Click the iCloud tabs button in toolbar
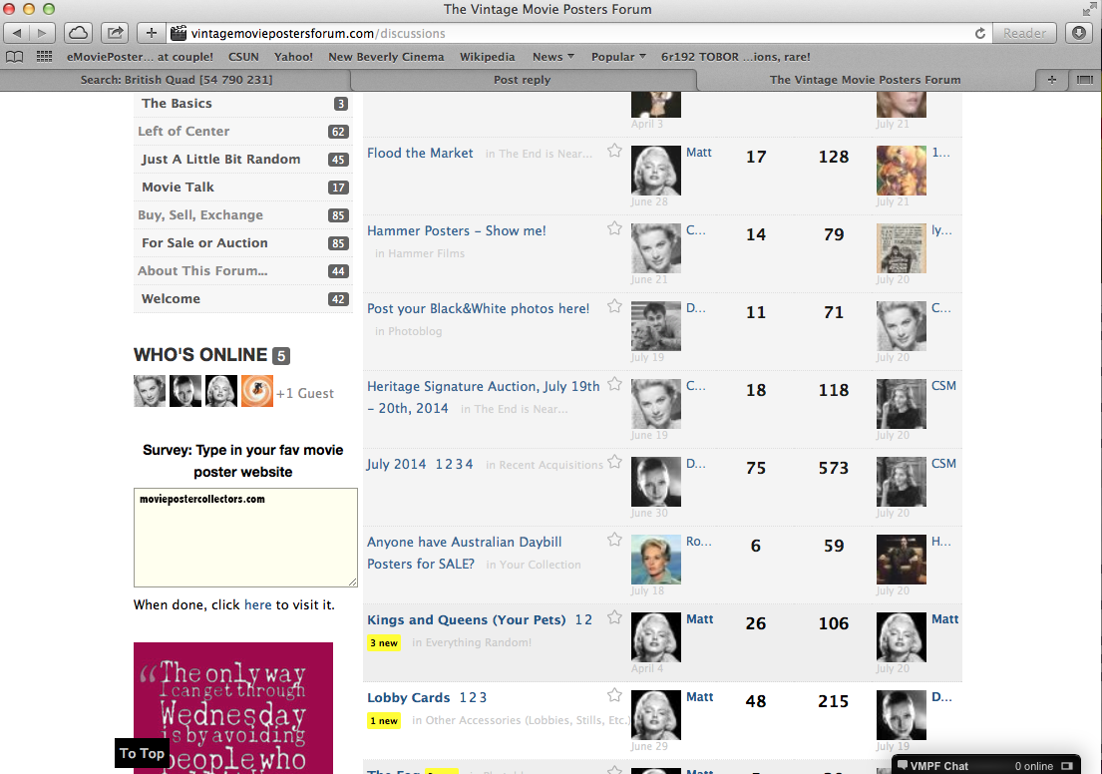The height and width of the screenshot is (774, 1102). click(78, 33)
